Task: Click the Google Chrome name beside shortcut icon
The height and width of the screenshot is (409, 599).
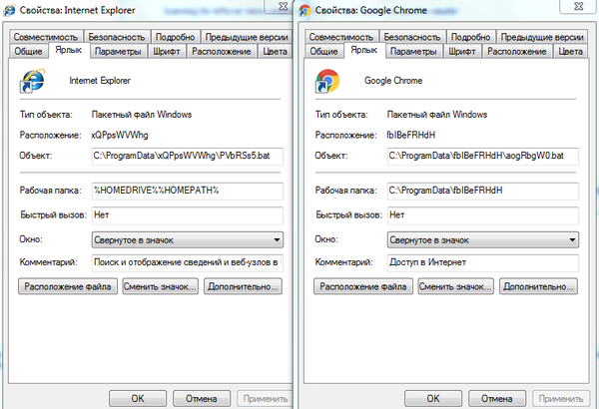Action: point(393,81)
